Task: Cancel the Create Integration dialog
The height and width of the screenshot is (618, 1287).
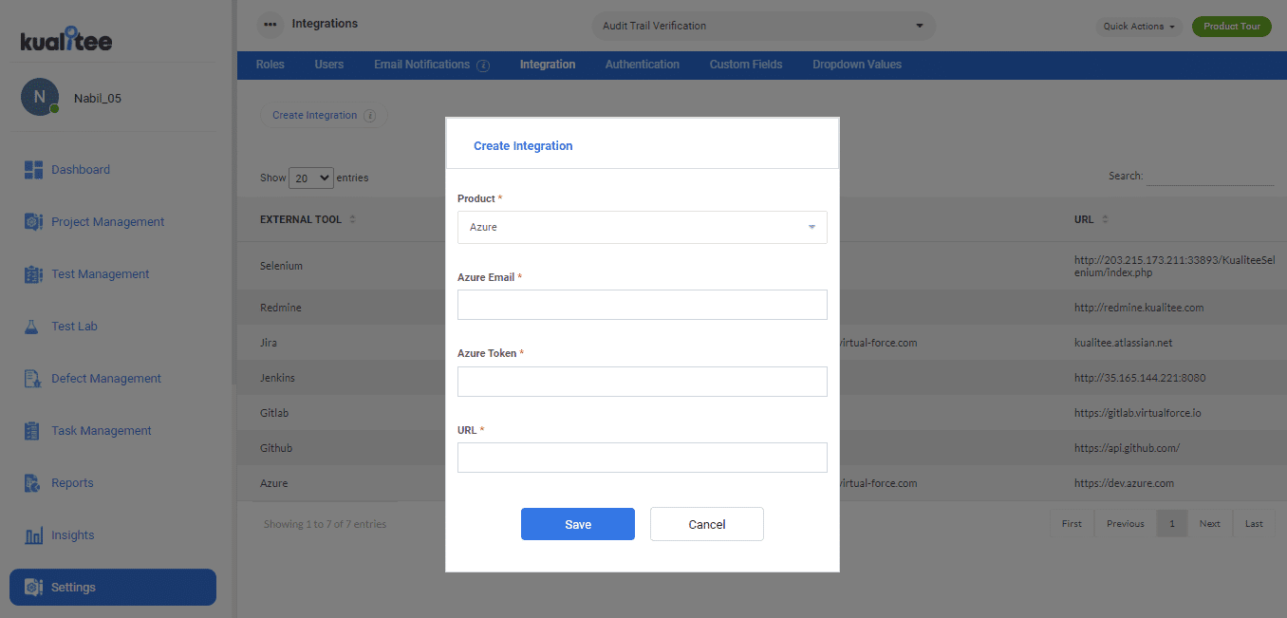Action: click(707, 524)
